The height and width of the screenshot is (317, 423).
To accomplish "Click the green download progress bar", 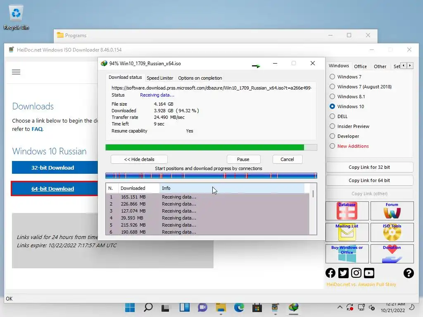I will coord(211,147).
